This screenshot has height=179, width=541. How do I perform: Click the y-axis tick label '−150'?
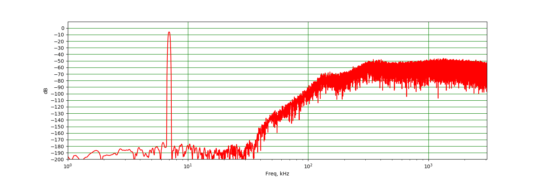(58, 127)
